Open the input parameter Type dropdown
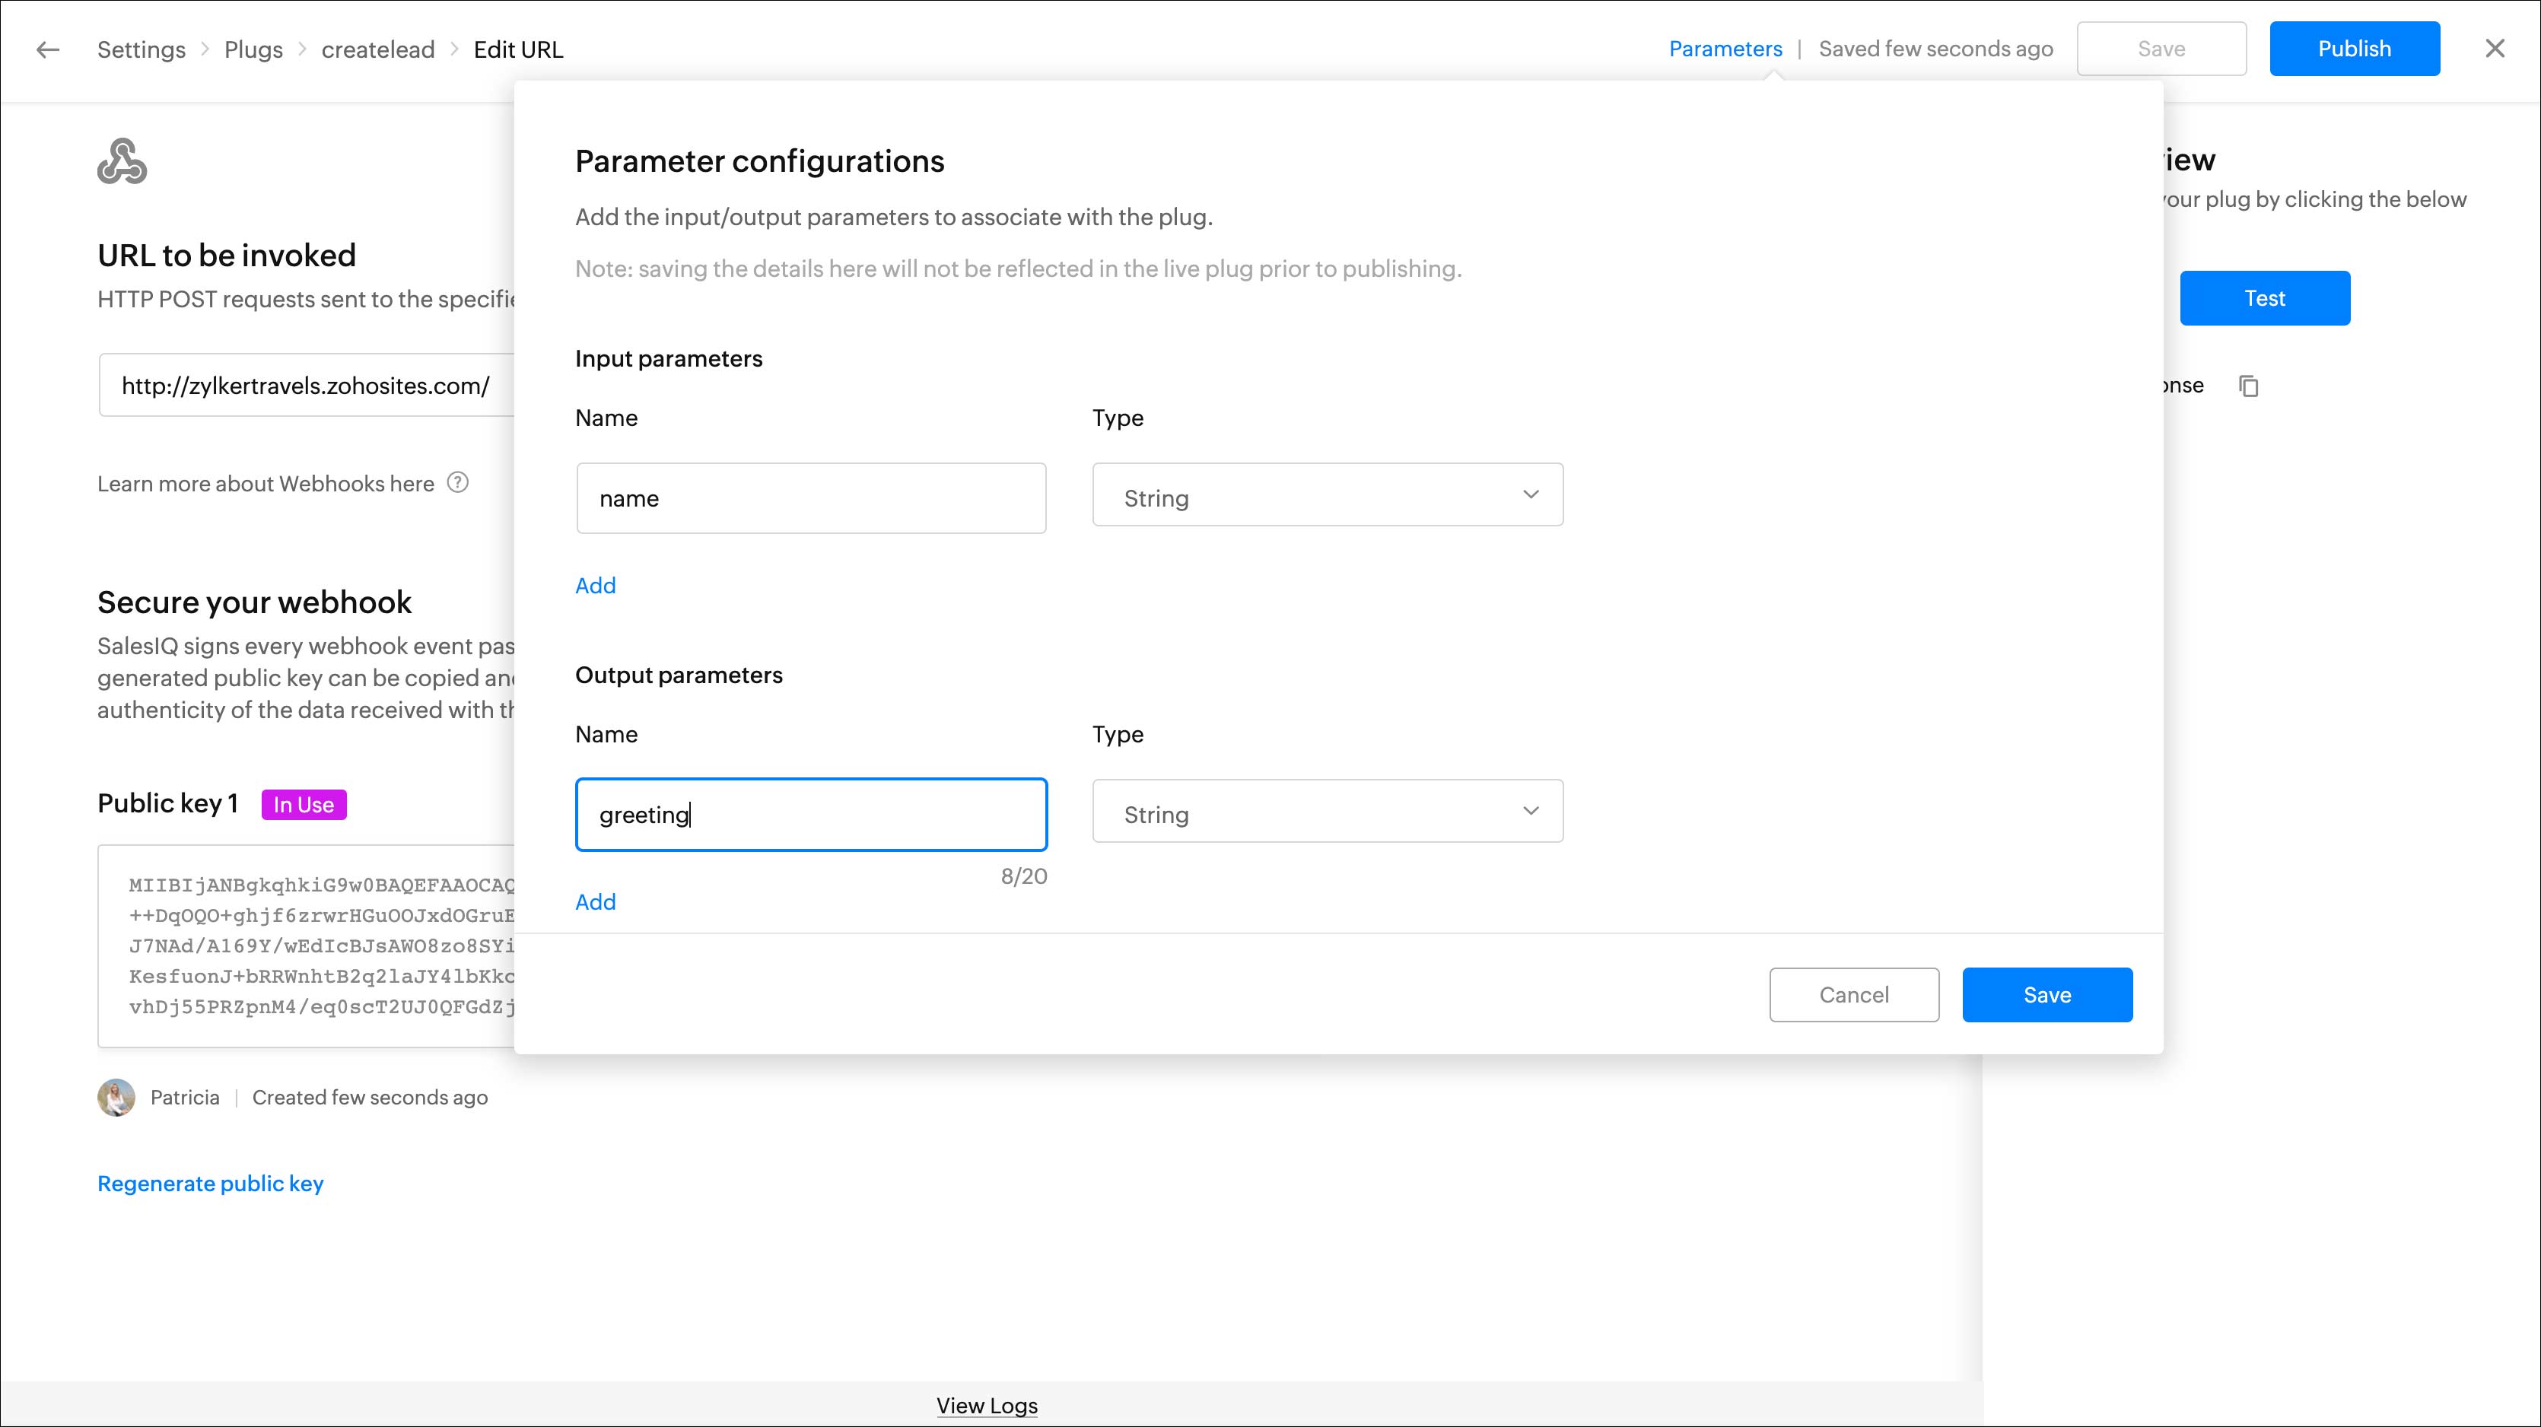The image size is (2541, 1427). (x=1327, y=495)
